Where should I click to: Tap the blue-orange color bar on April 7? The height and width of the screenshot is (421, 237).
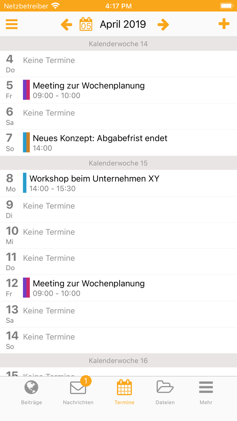(x=26, y=142)
